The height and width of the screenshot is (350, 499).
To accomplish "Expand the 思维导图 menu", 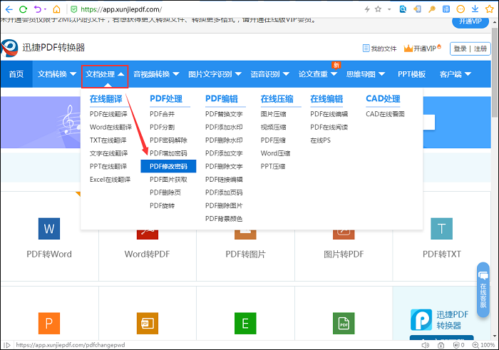I will (x=366, y=74).
